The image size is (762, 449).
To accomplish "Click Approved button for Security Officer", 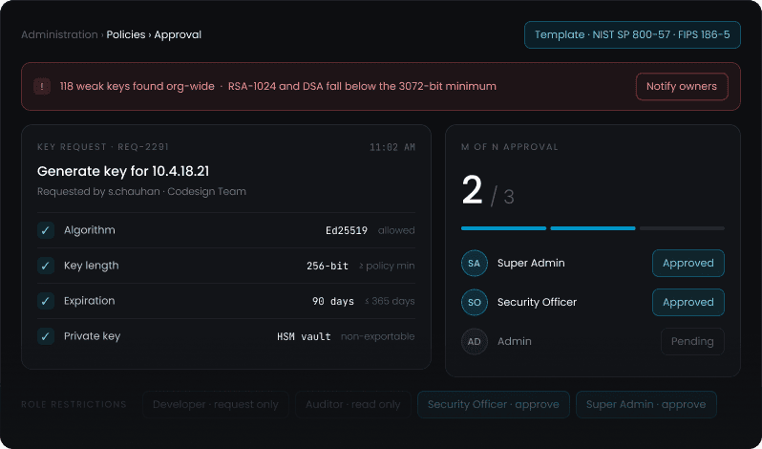I will pyautogui.click(x=688, y=302).
